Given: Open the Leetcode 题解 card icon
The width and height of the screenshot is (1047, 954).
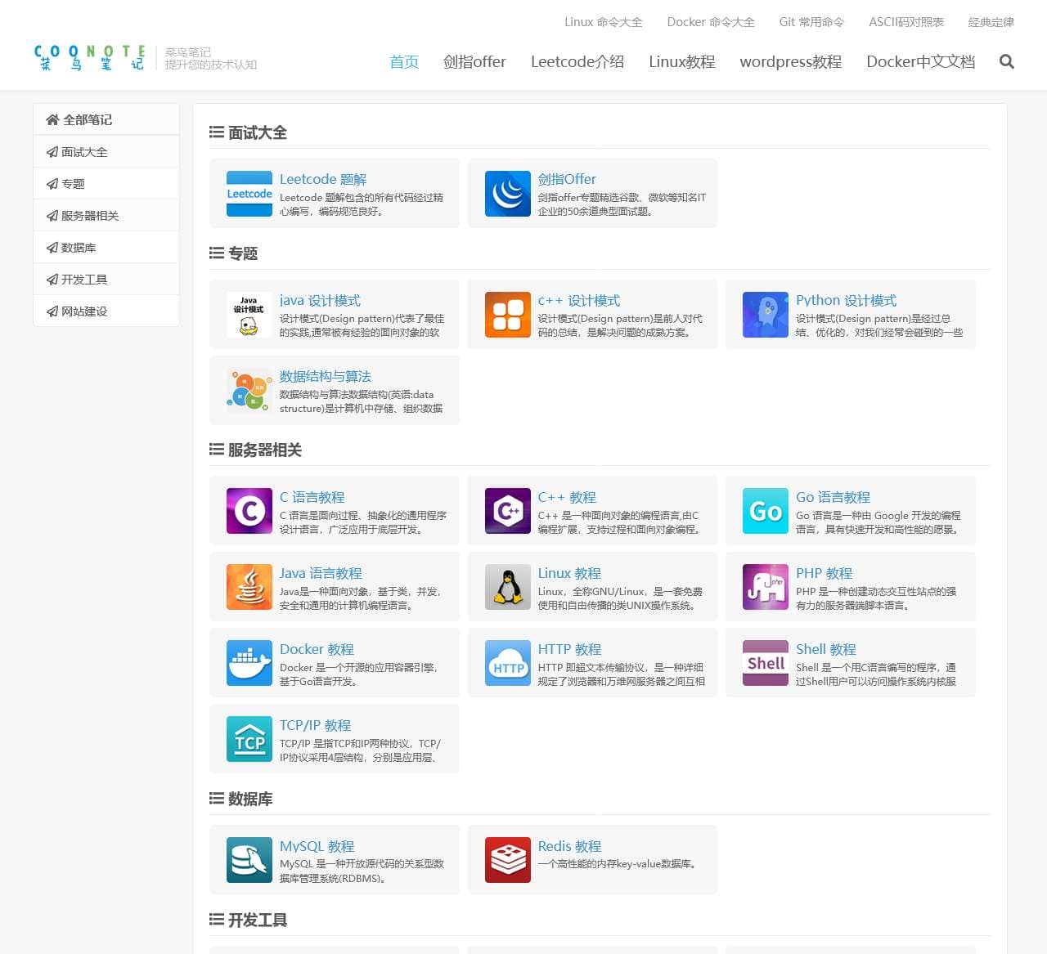Looking at the screenshot, I should pyautogui.click(x=249, y=194).
